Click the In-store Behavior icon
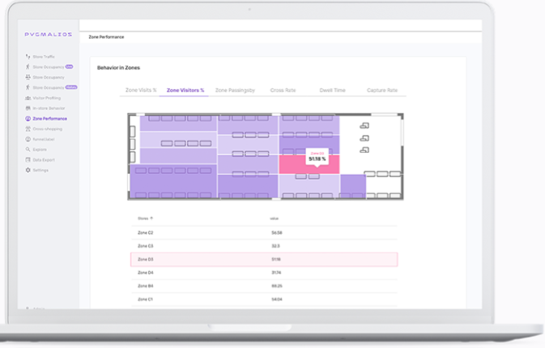The height and width of the screenshot is (348, 545). tap(28, 108)
